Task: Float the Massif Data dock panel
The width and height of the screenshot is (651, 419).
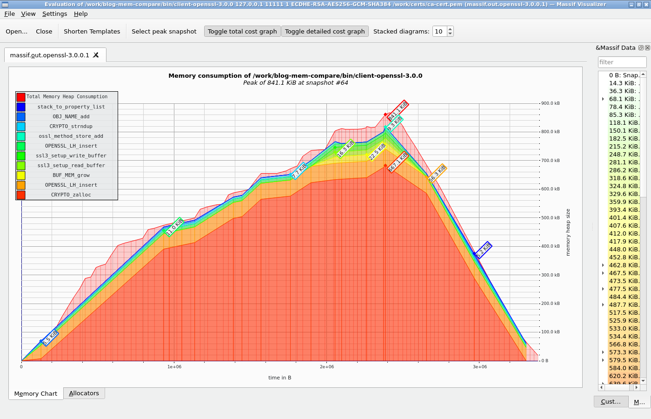Action: click(641, 48)
